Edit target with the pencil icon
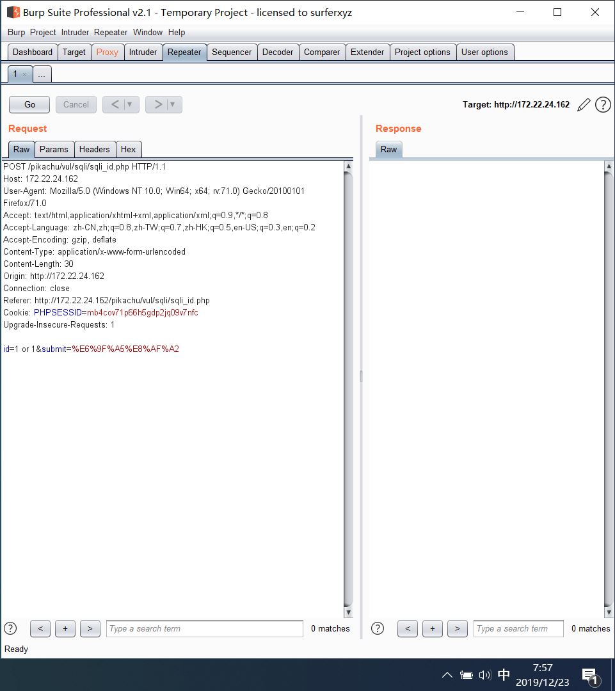This screenshot has height=691, width=615. click(584, 105)
